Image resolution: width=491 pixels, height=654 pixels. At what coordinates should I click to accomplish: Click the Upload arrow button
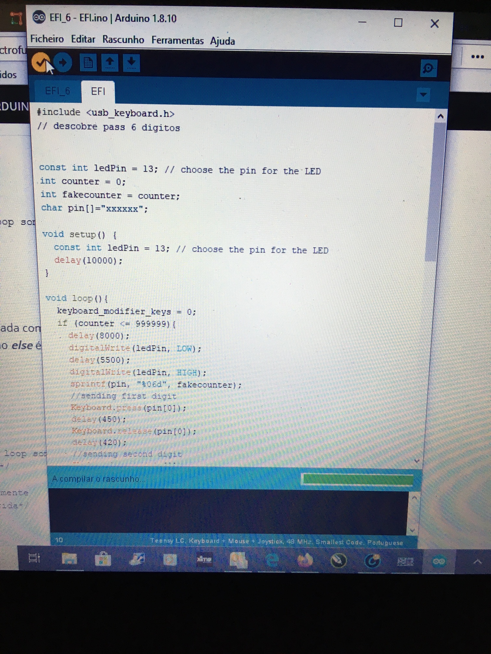pos(63,62)
